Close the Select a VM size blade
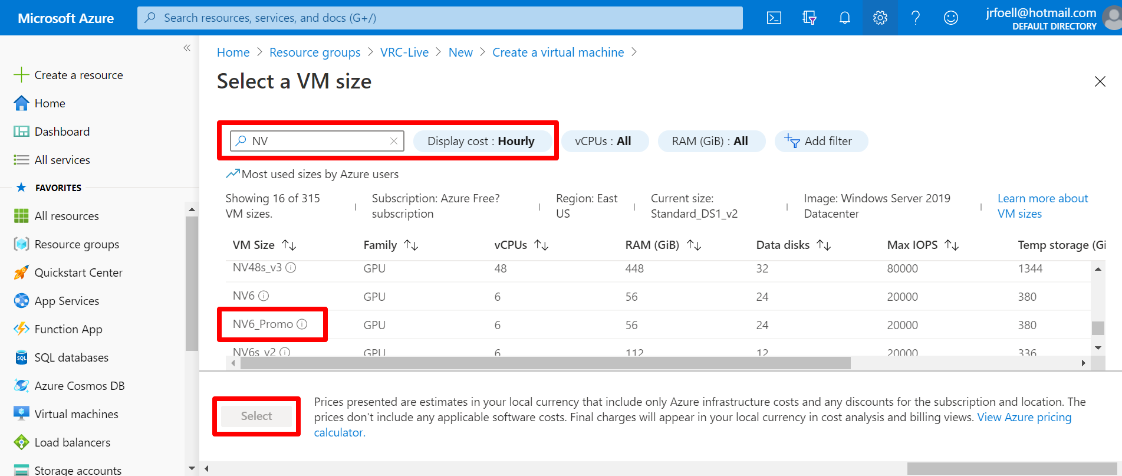The height and width of the screenshot is (476, 1122). pos(1100,81)
